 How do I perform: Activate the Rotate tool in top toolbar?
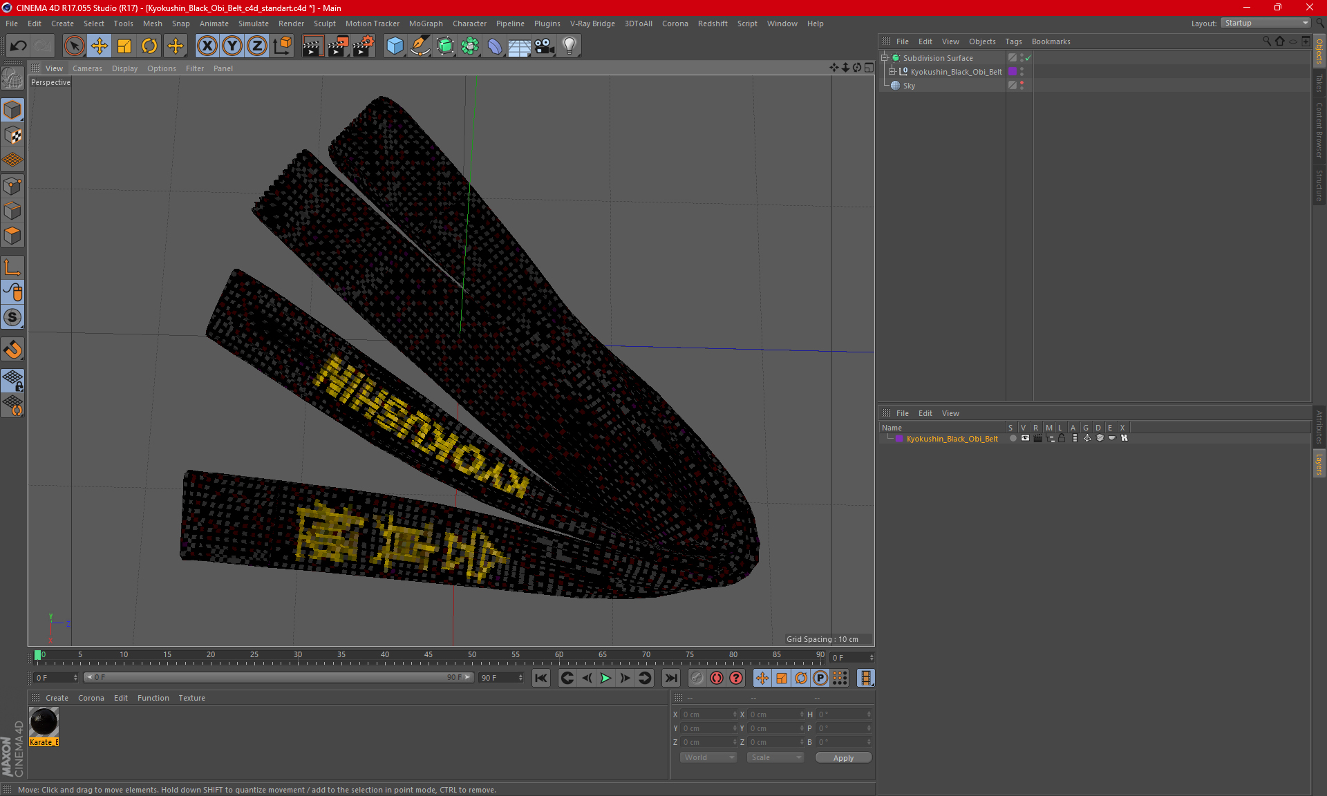pos(149,46)
